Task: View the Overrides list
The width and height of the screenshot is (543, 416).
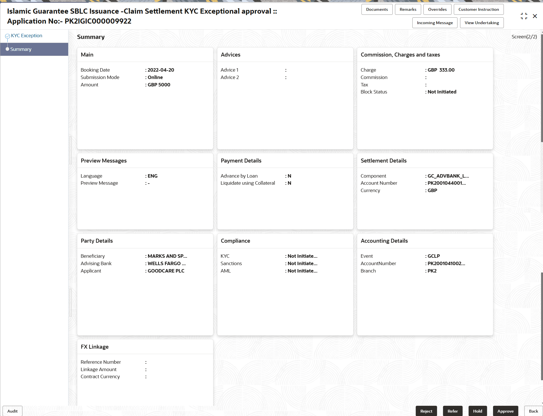Action: (x=437, y=9)
